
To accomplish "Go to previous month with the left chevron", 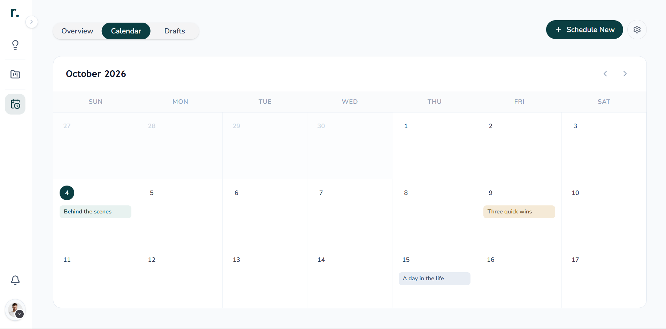I will point(605,74).
